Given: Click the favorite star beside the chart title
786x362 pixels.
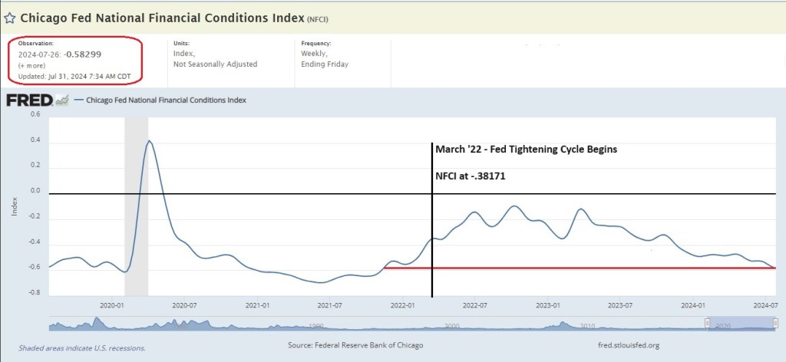Looking at the screenshot, I should coord(10,16).
